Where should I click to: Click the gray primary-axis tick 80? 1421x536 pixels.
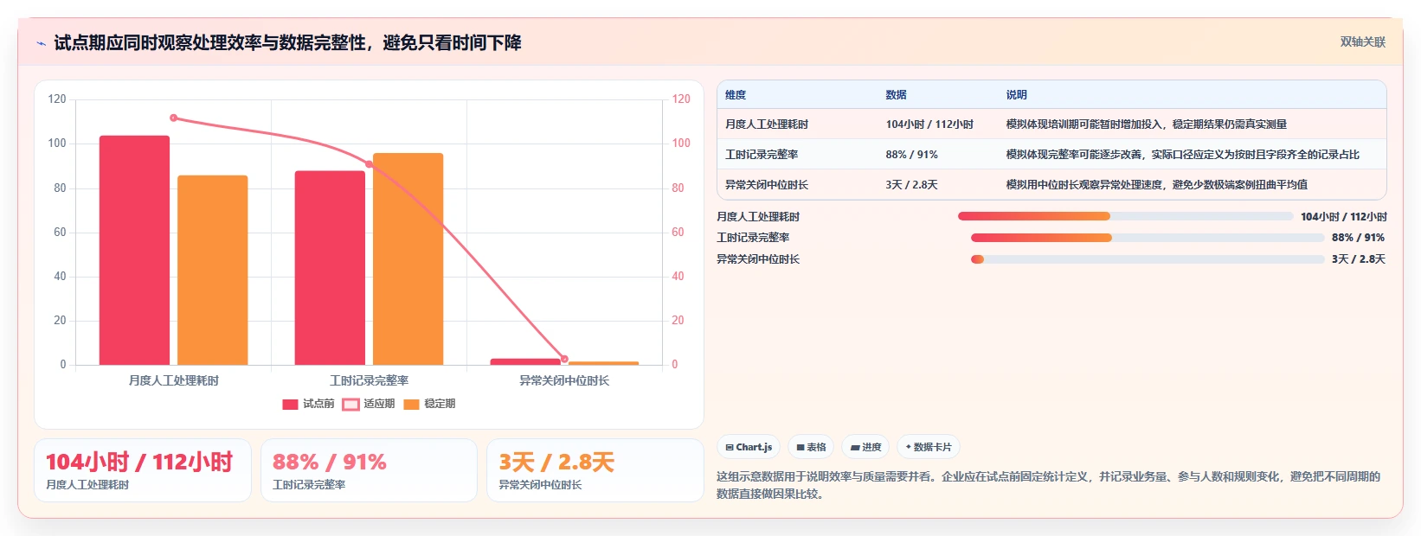point(60,188)
